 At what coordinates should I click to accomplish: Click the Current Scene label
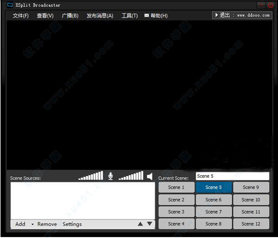(x=173, y=178)
